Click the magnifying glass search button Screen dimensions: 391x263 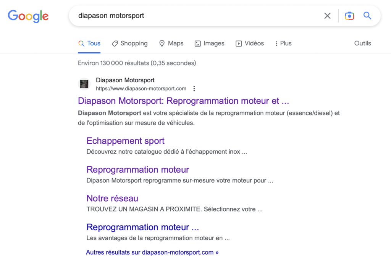click(x=367, y=16)
